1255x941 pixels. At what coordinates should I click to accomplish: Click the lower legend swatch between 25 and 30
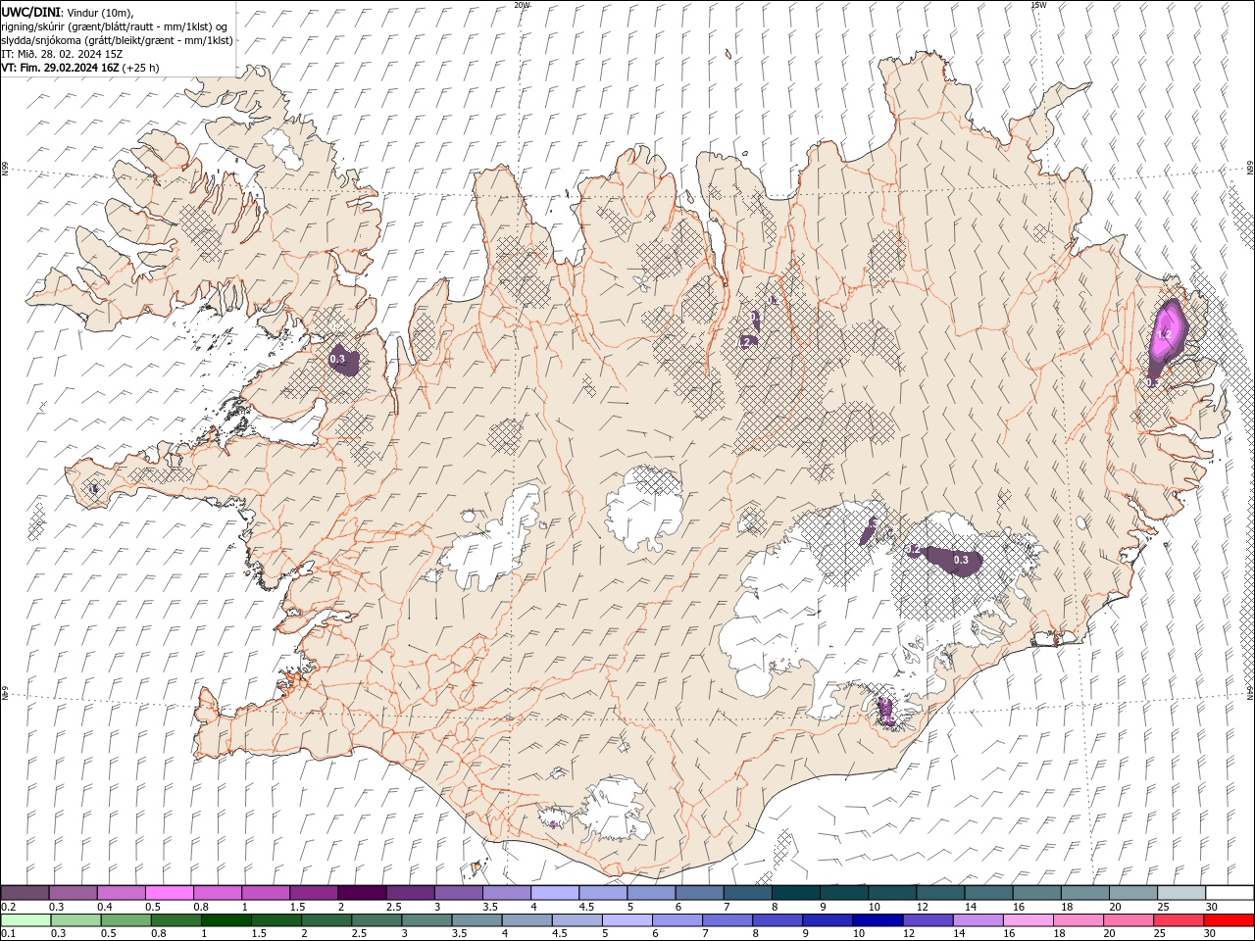(x=1179, y=920)
